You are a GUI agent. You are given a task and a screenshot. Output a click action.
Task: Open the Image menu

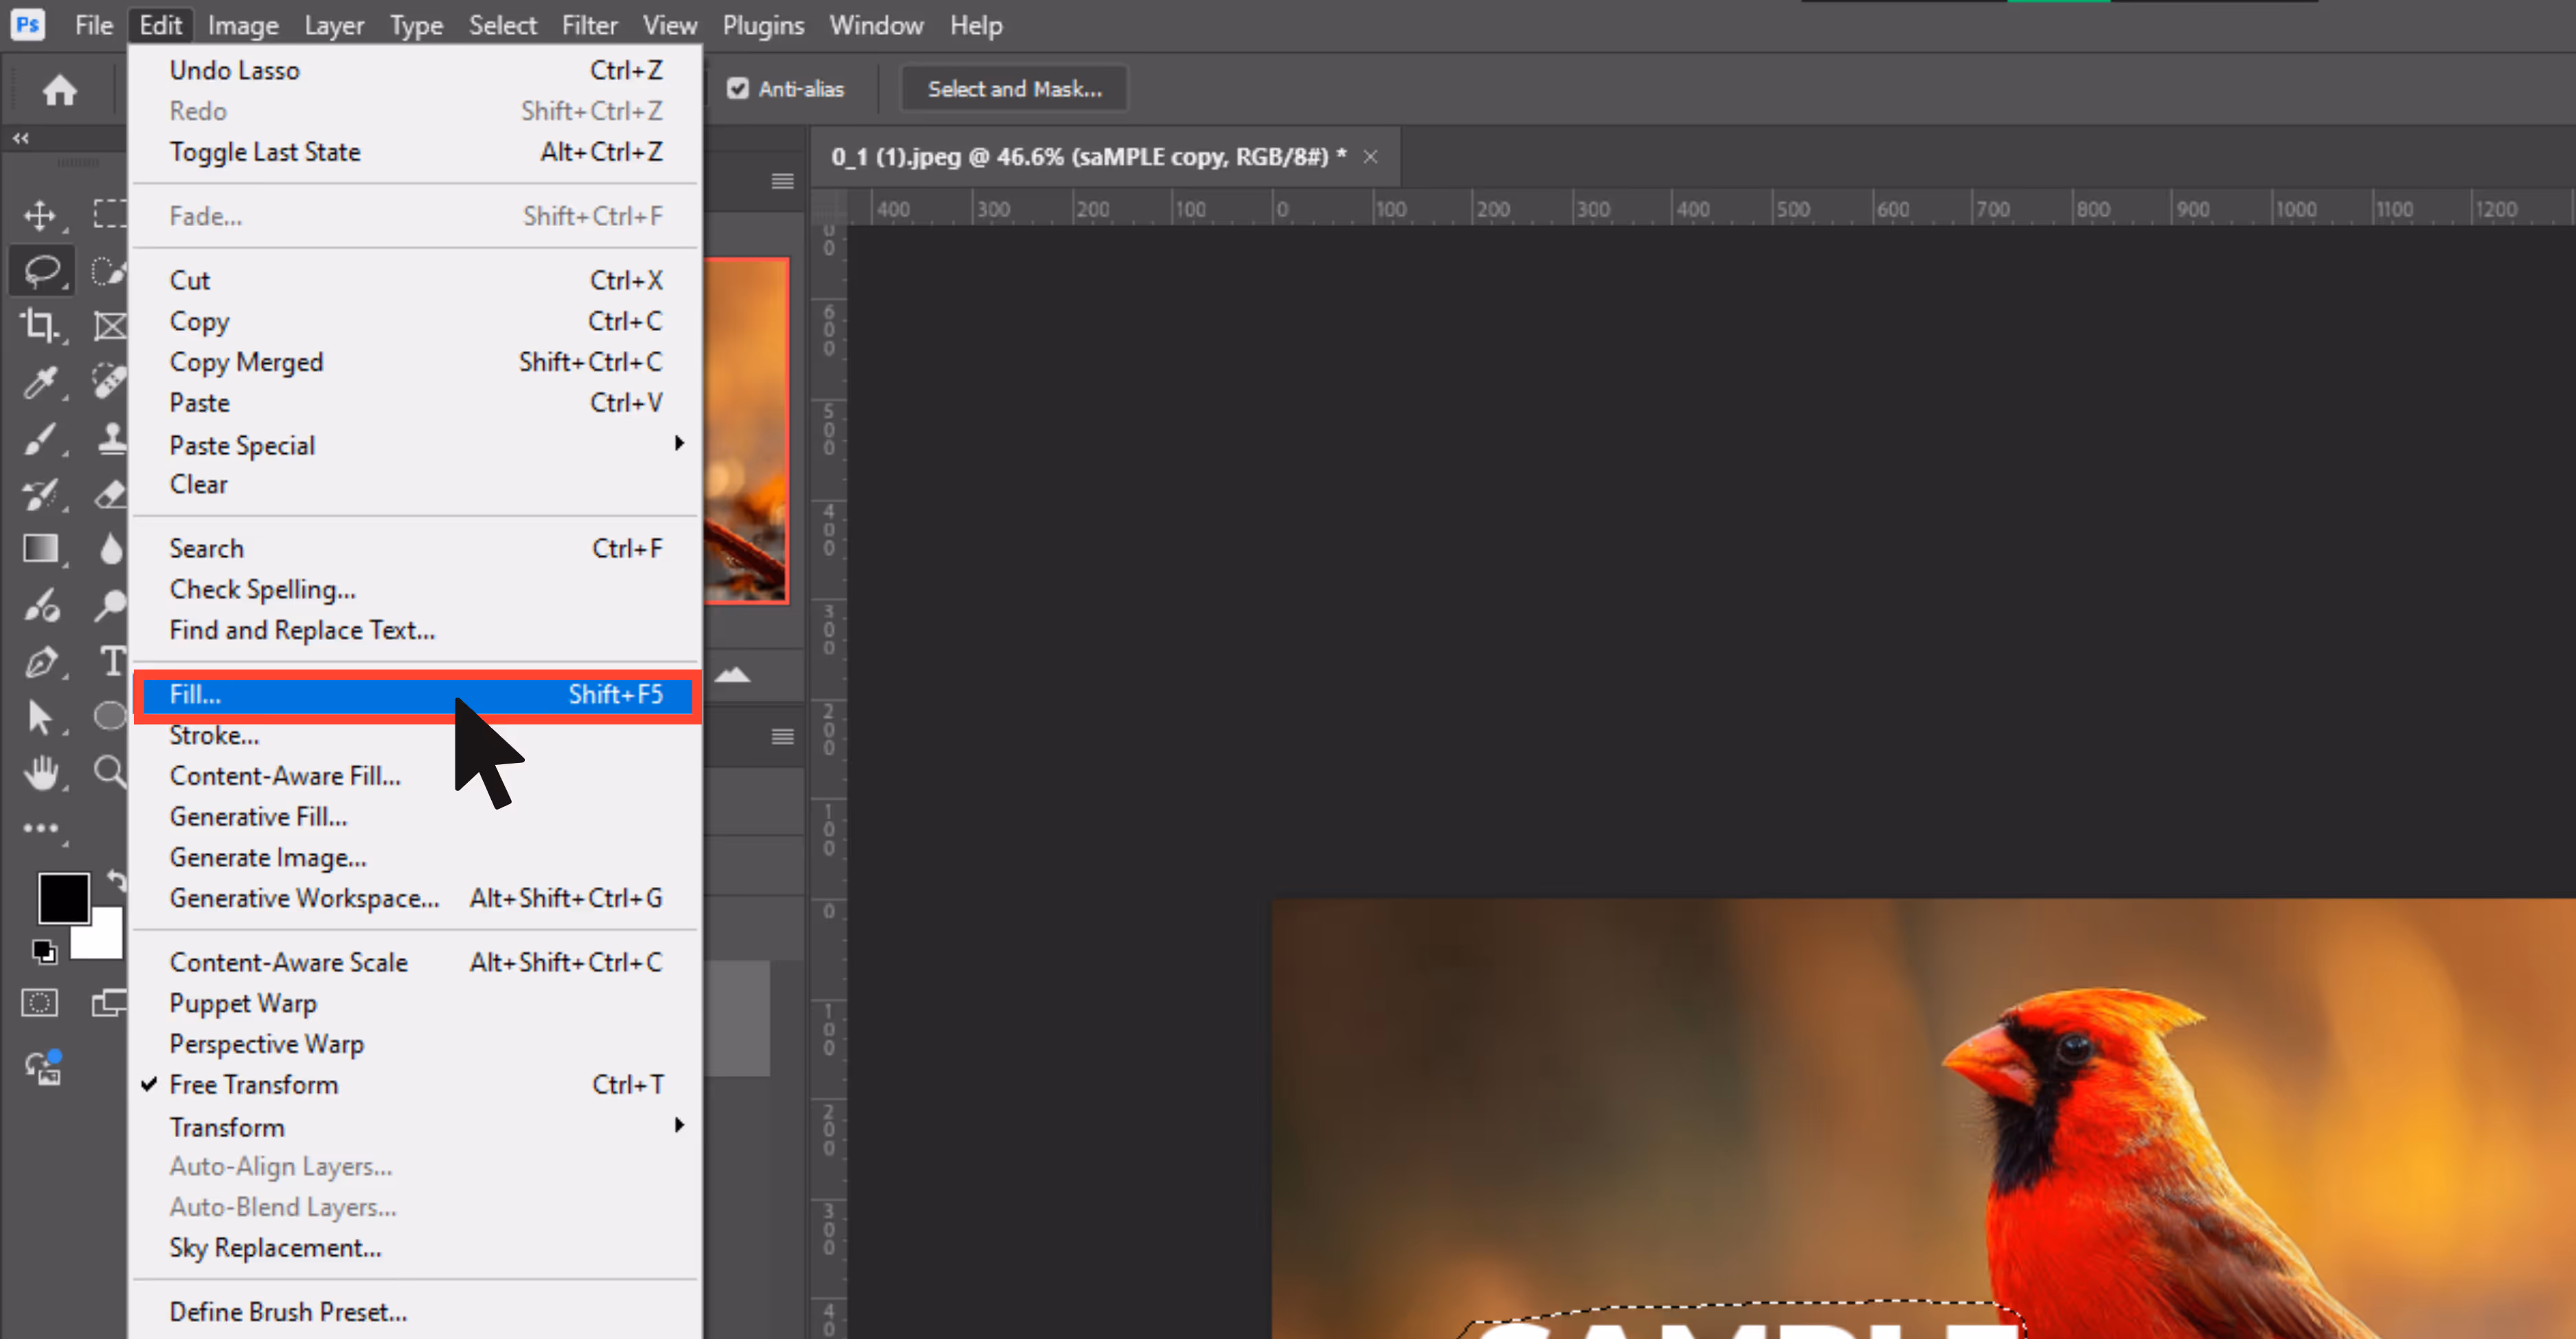243,25
